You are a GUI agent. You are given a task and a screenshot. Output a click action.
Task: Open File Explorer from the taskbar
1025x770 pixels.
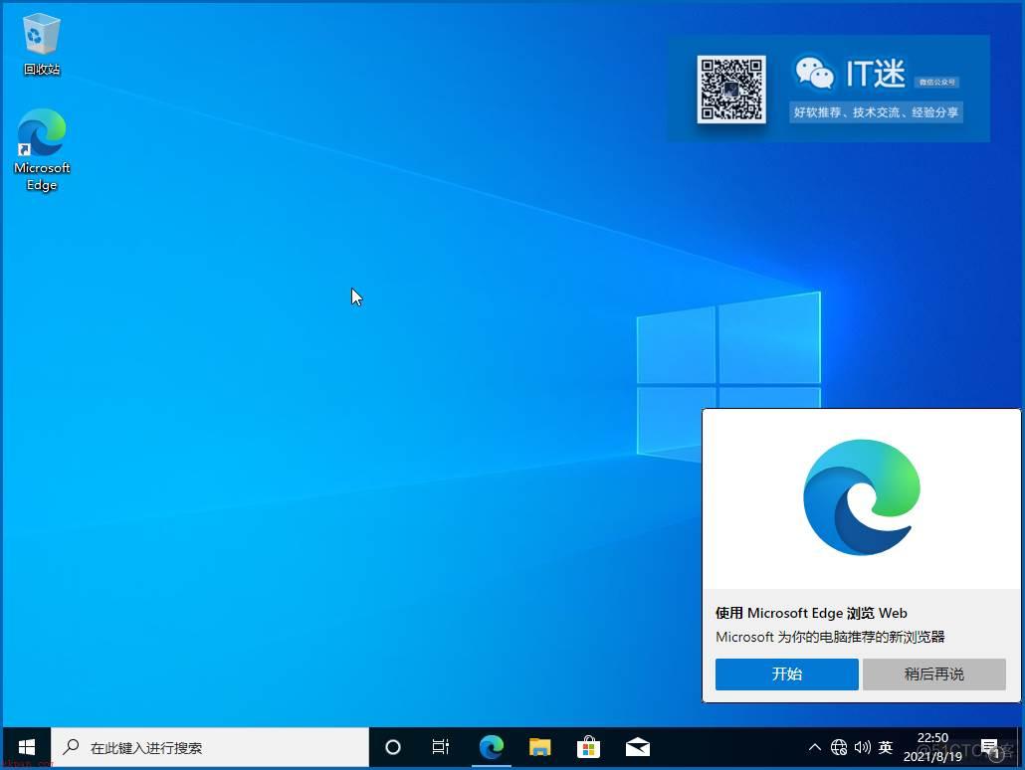pos(540,746)
